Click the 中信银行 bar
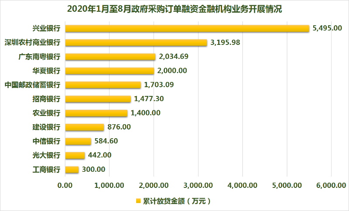The height and width of the screenshot is (211, 349). pos(78,141)
